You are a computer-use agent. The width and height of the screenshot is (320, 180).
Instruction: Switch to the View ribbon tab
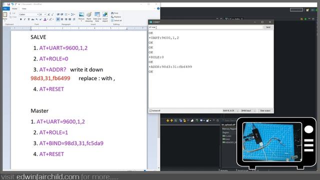[x=24, y=9]
